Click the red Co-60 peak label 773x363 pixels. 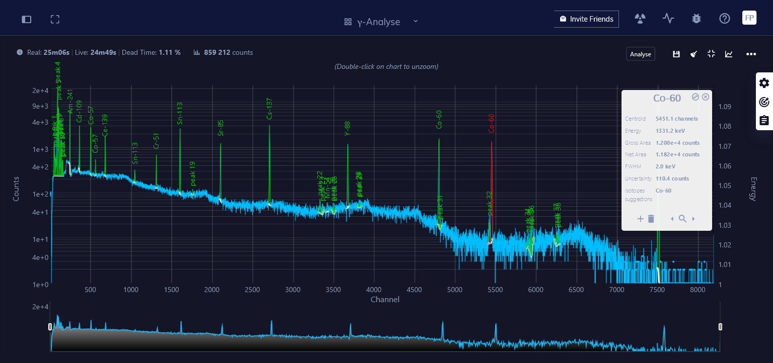click(x=491, y=123)
